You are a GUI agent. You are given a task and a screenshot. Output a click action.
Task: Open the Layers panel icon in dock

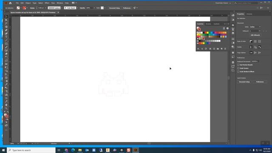233,62
